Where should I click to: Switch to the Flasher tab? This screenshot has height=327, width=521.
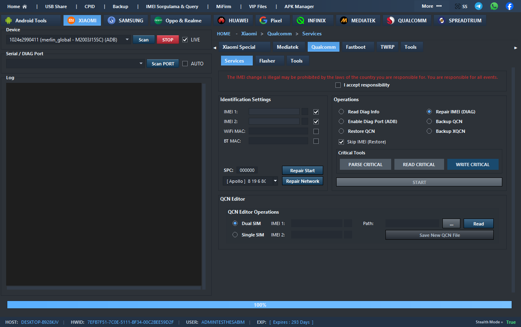(x=267, y=61)
